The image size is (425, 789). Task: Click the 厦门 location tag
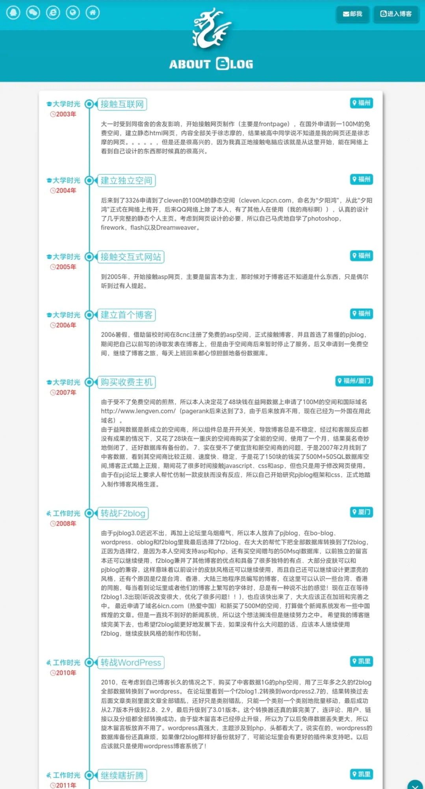pos(362,512)
